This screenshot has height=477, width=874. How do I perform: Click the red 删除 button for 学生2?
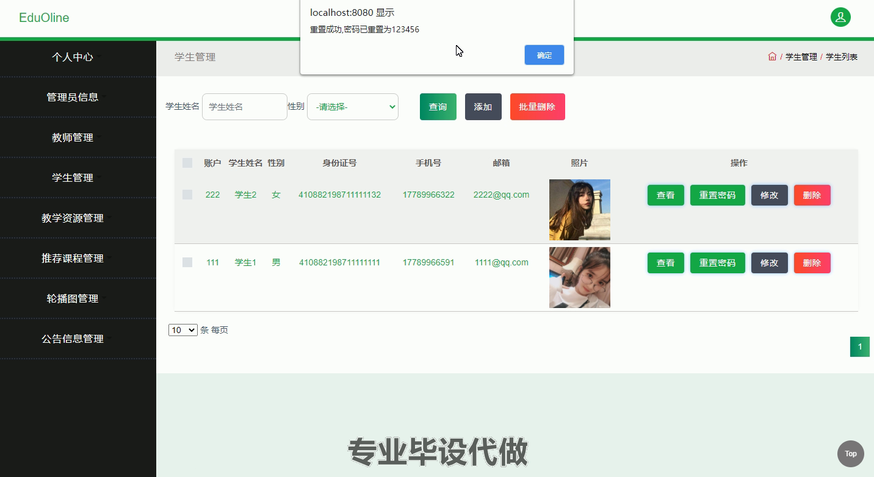812,195
